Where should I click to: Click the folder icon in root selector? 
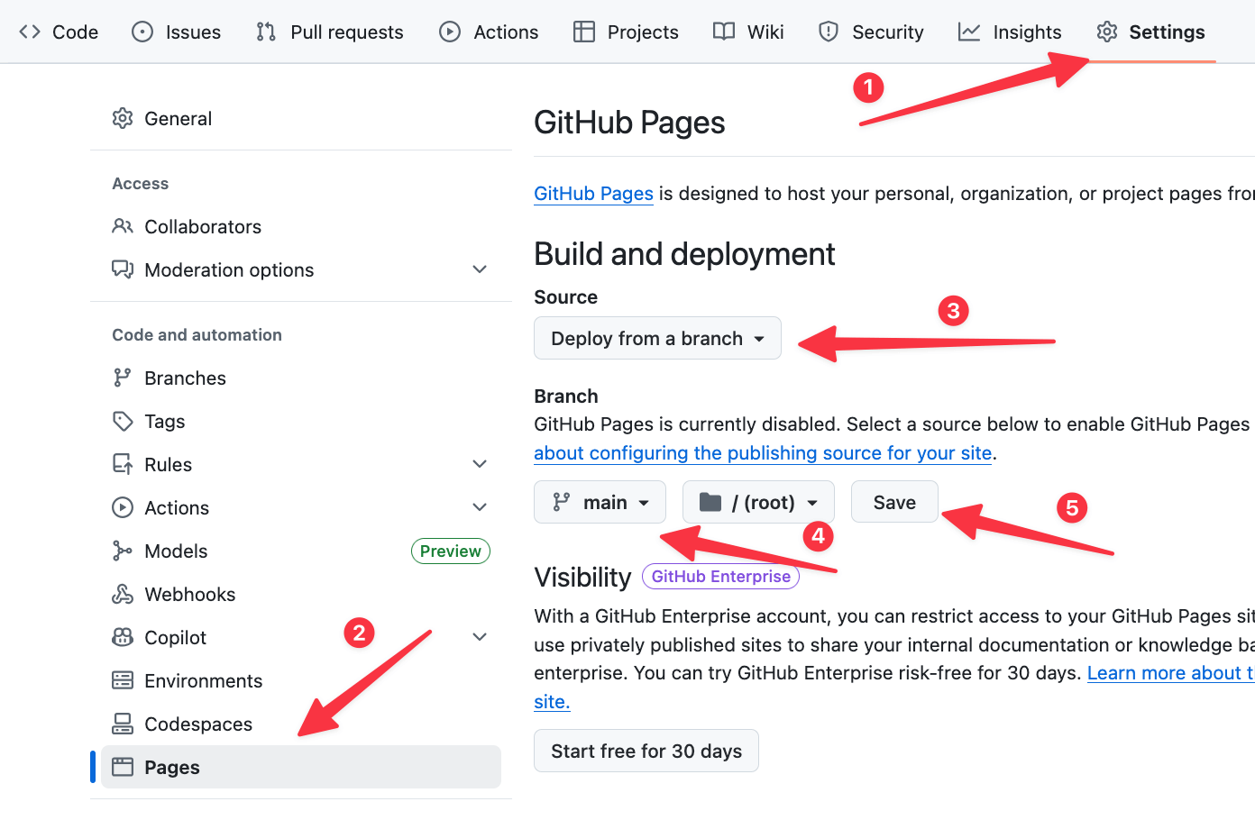(x=710, y=502)
